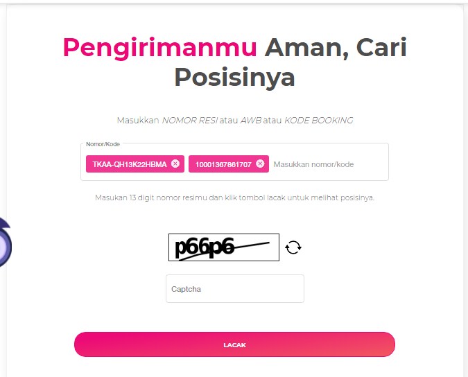The width and height of the screenshot is (468, 377).
Task: Click the italic AWB text
Action: pyautogui.click(x=251, y=120)
